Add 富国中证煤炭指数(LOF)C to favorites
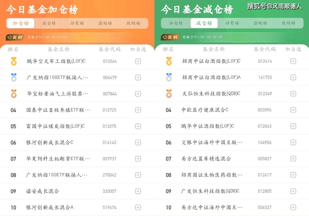 tap(138, 126)
